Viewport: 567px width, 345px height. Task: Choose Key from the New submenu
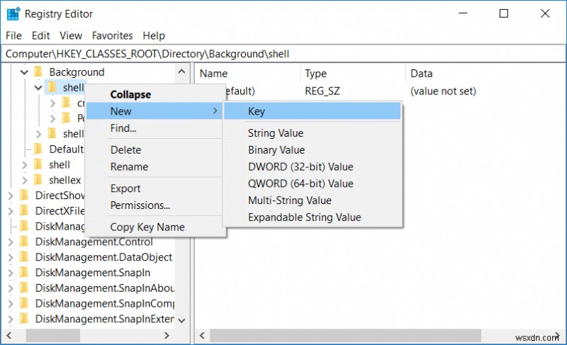point(257,111)
